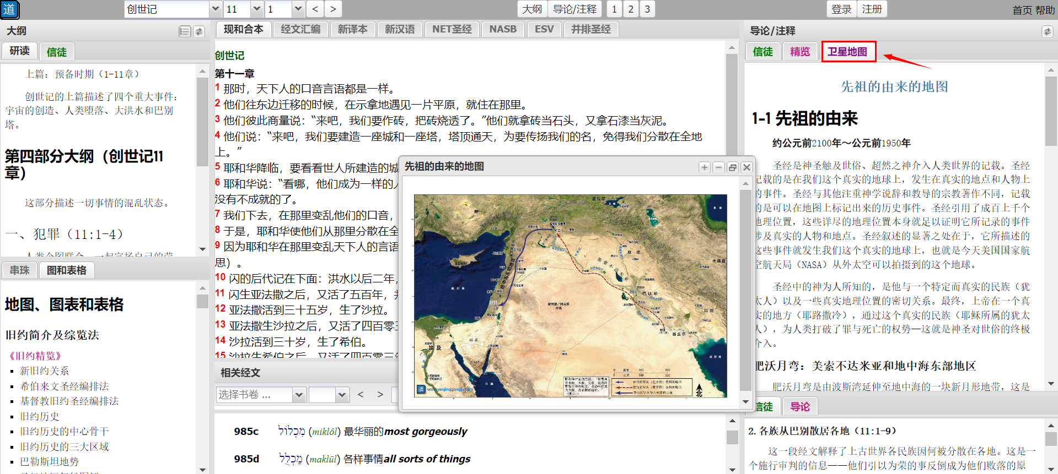Go to next chapter with top arrow
This screenshot has height=474, width=1058.
tap(333, 9)
